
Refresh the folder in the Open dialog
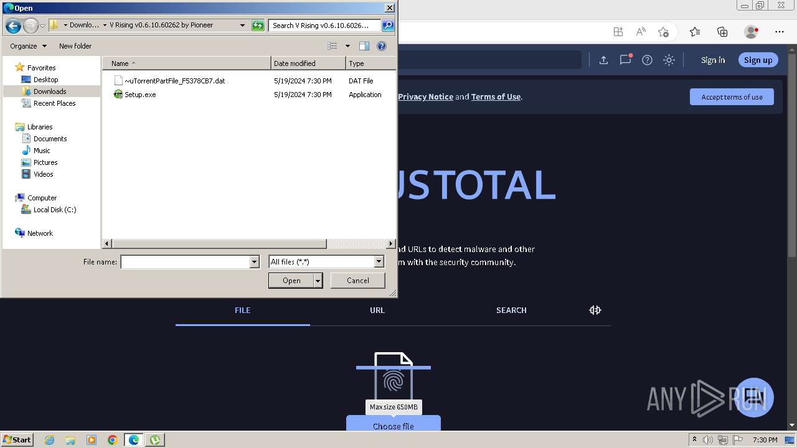(x=258, y=26)
